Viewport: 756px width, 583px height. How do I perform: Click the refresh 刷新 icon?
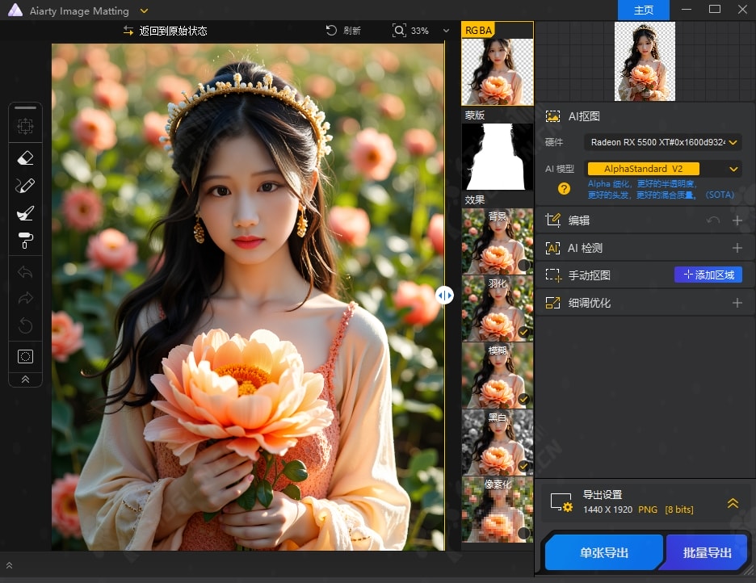[331, 31]
